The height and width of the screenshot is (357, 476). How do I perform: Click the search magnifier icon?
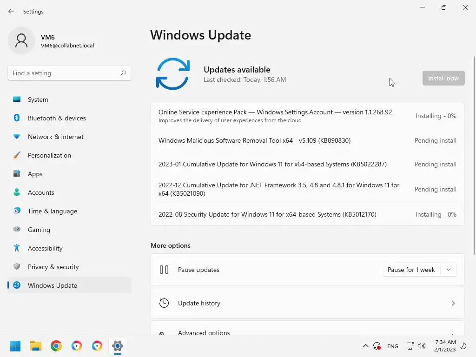tap(123, 73)
